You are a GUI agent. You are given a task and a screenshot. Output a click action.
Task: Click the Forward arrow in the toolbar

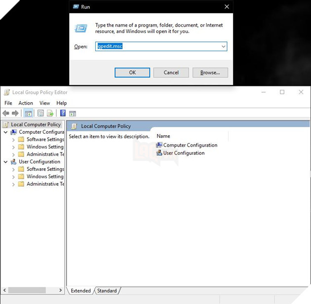click(x=15, y=113)
